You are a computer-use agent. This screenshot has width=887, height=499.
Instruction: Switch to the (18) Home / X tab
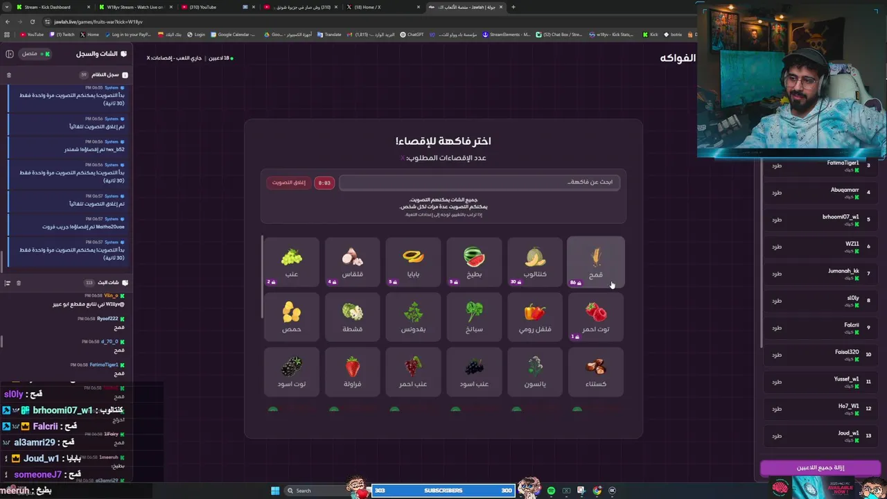pyautogui.click(x=381, y=7)
